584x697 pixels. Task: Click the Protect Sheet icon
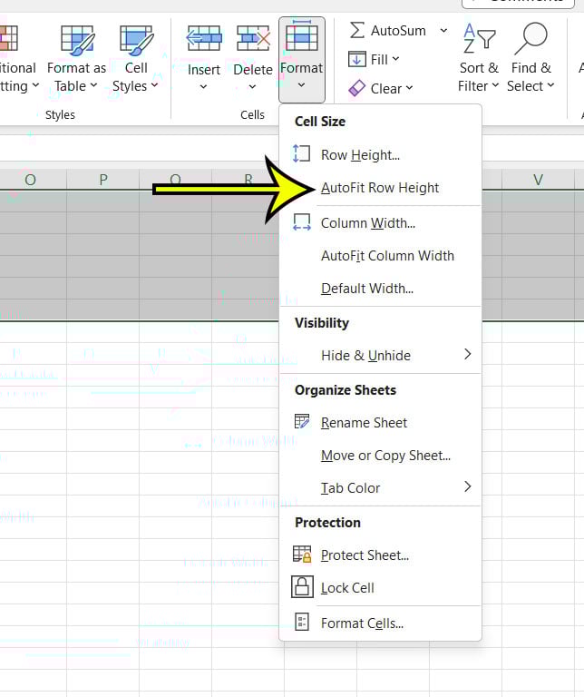tap(302, 555)
